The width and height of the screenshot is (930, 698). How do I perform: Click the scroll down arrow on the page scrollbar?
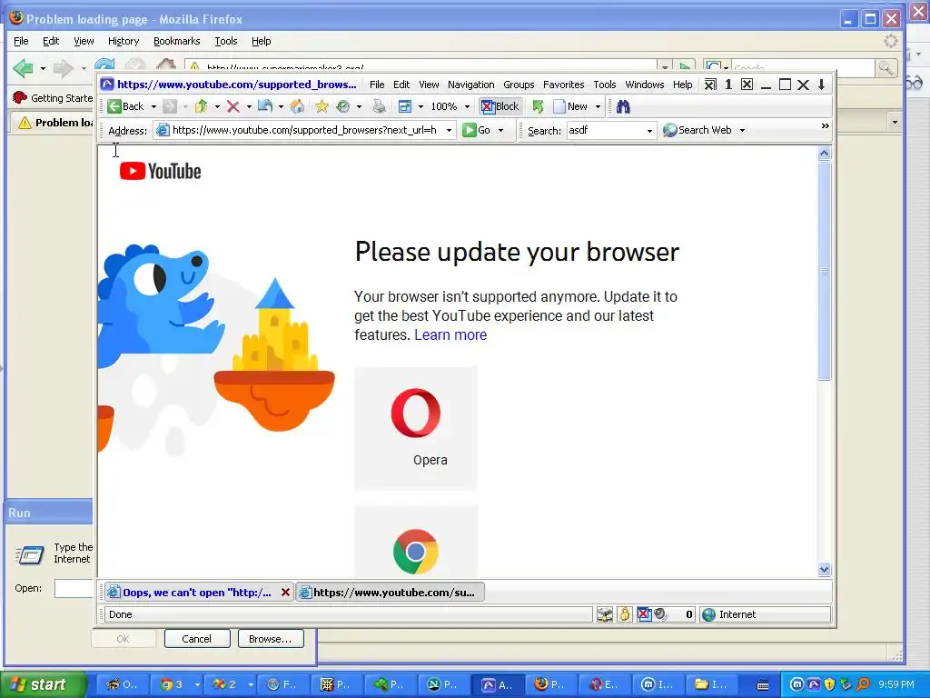coord(824,570)
